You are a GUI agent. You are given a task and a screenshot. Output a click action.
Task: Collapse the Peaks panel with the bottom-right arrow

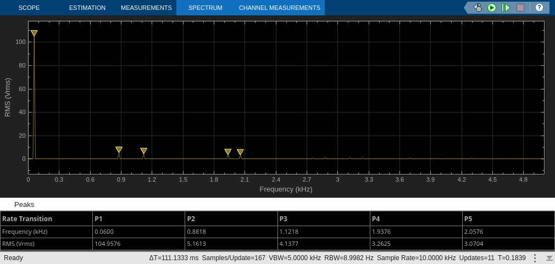[550, 258]
